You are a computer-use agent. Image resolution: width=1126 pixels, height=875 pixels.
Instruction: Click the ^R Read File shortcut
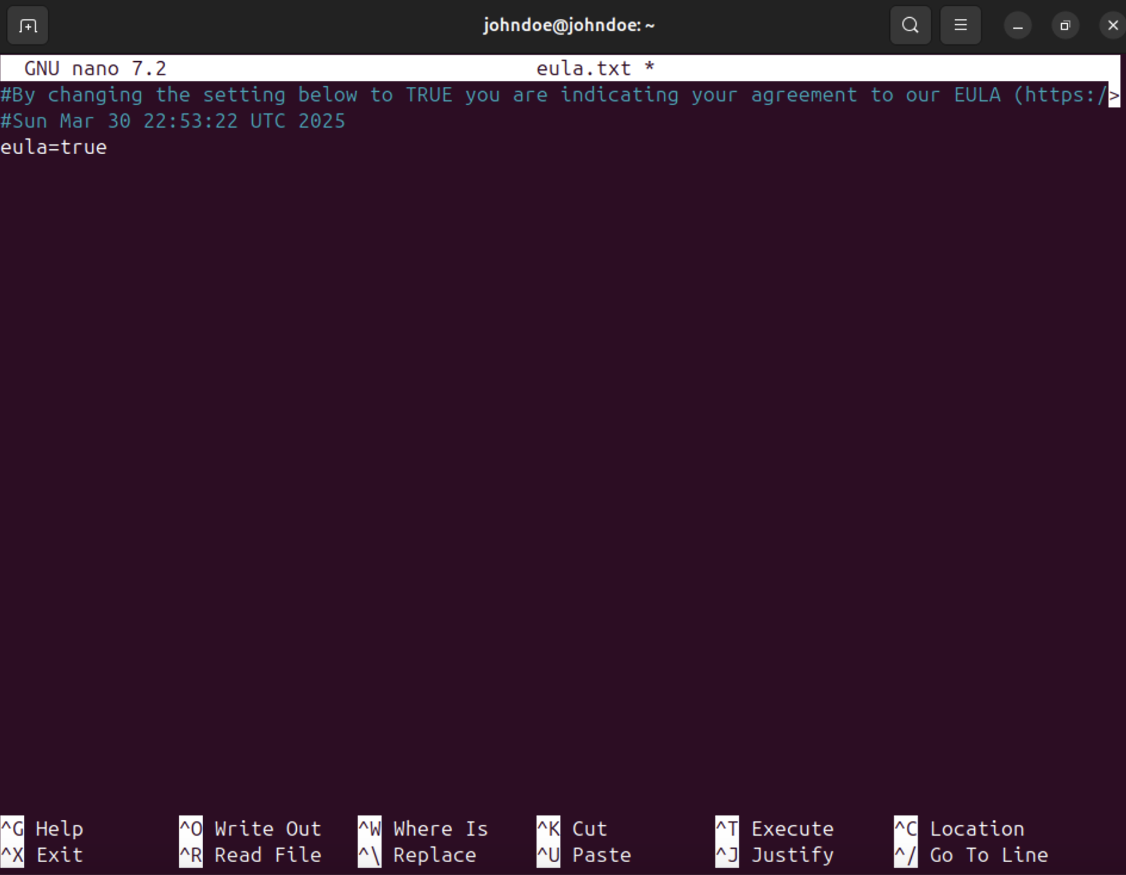pos(250,855)
